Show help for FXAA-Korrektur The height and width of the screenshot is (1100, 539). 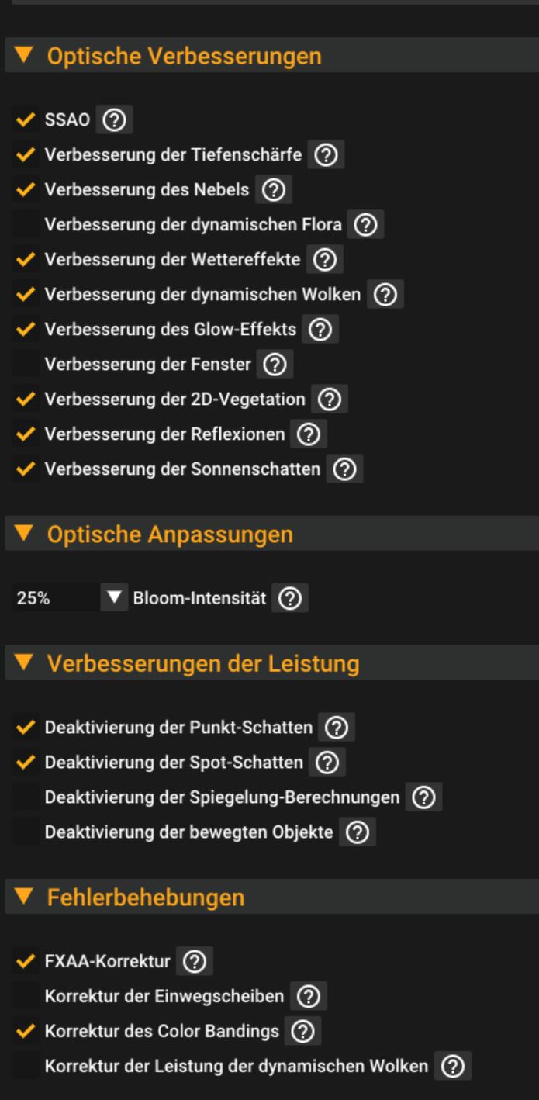195,962
